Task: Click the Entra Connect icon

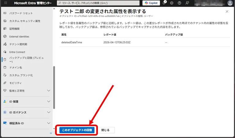Action: 5,52
